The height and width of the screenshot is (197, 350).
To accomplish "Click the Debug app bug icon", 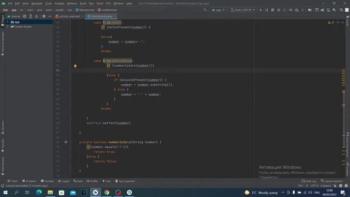I will pos(278,10).
